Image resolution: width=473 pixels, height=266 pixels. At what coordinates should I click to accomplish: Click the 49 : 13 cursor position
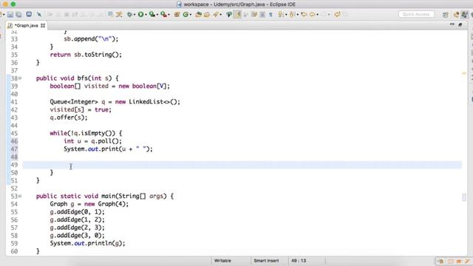tap(299, 261)
